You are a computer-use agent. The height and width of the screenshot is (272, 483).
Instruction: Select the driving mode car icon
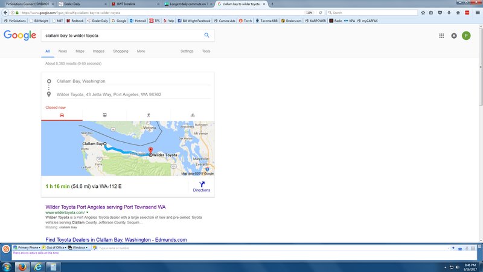coord(62,115)
